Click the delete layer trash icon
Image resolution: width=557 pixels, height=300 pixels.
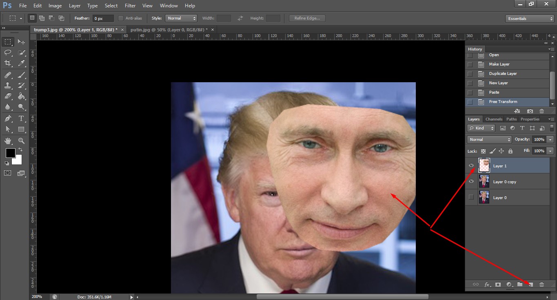541,285
